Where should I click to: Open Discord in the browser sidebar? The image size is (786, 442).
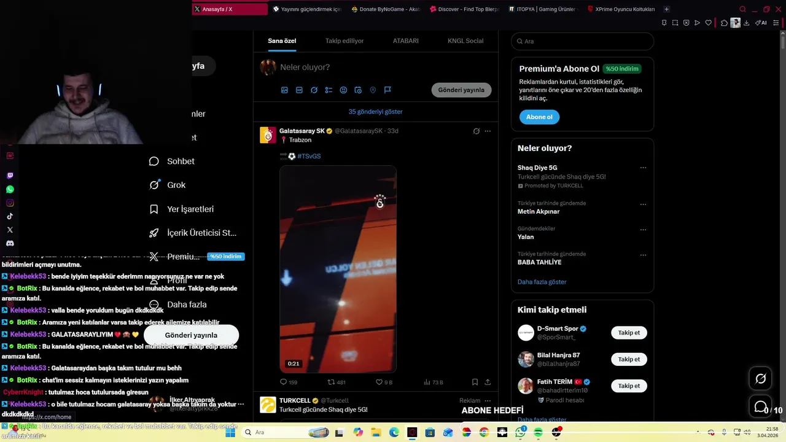pos(10,243)
